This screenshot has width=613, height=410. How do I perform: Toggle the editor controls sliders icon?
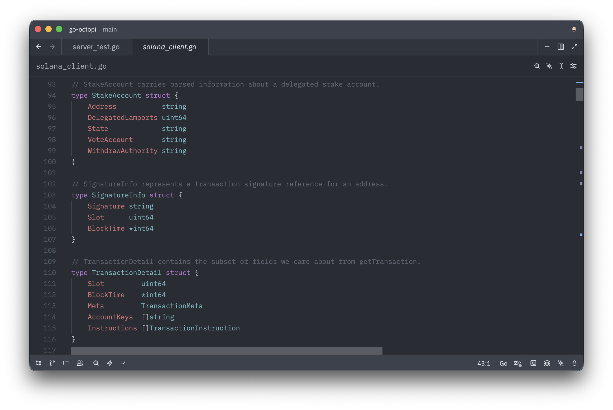click(574, 66)
